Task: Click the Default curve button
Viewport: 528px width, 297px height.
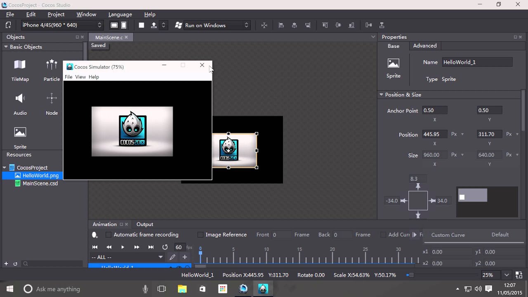Action: click(500, 235)
